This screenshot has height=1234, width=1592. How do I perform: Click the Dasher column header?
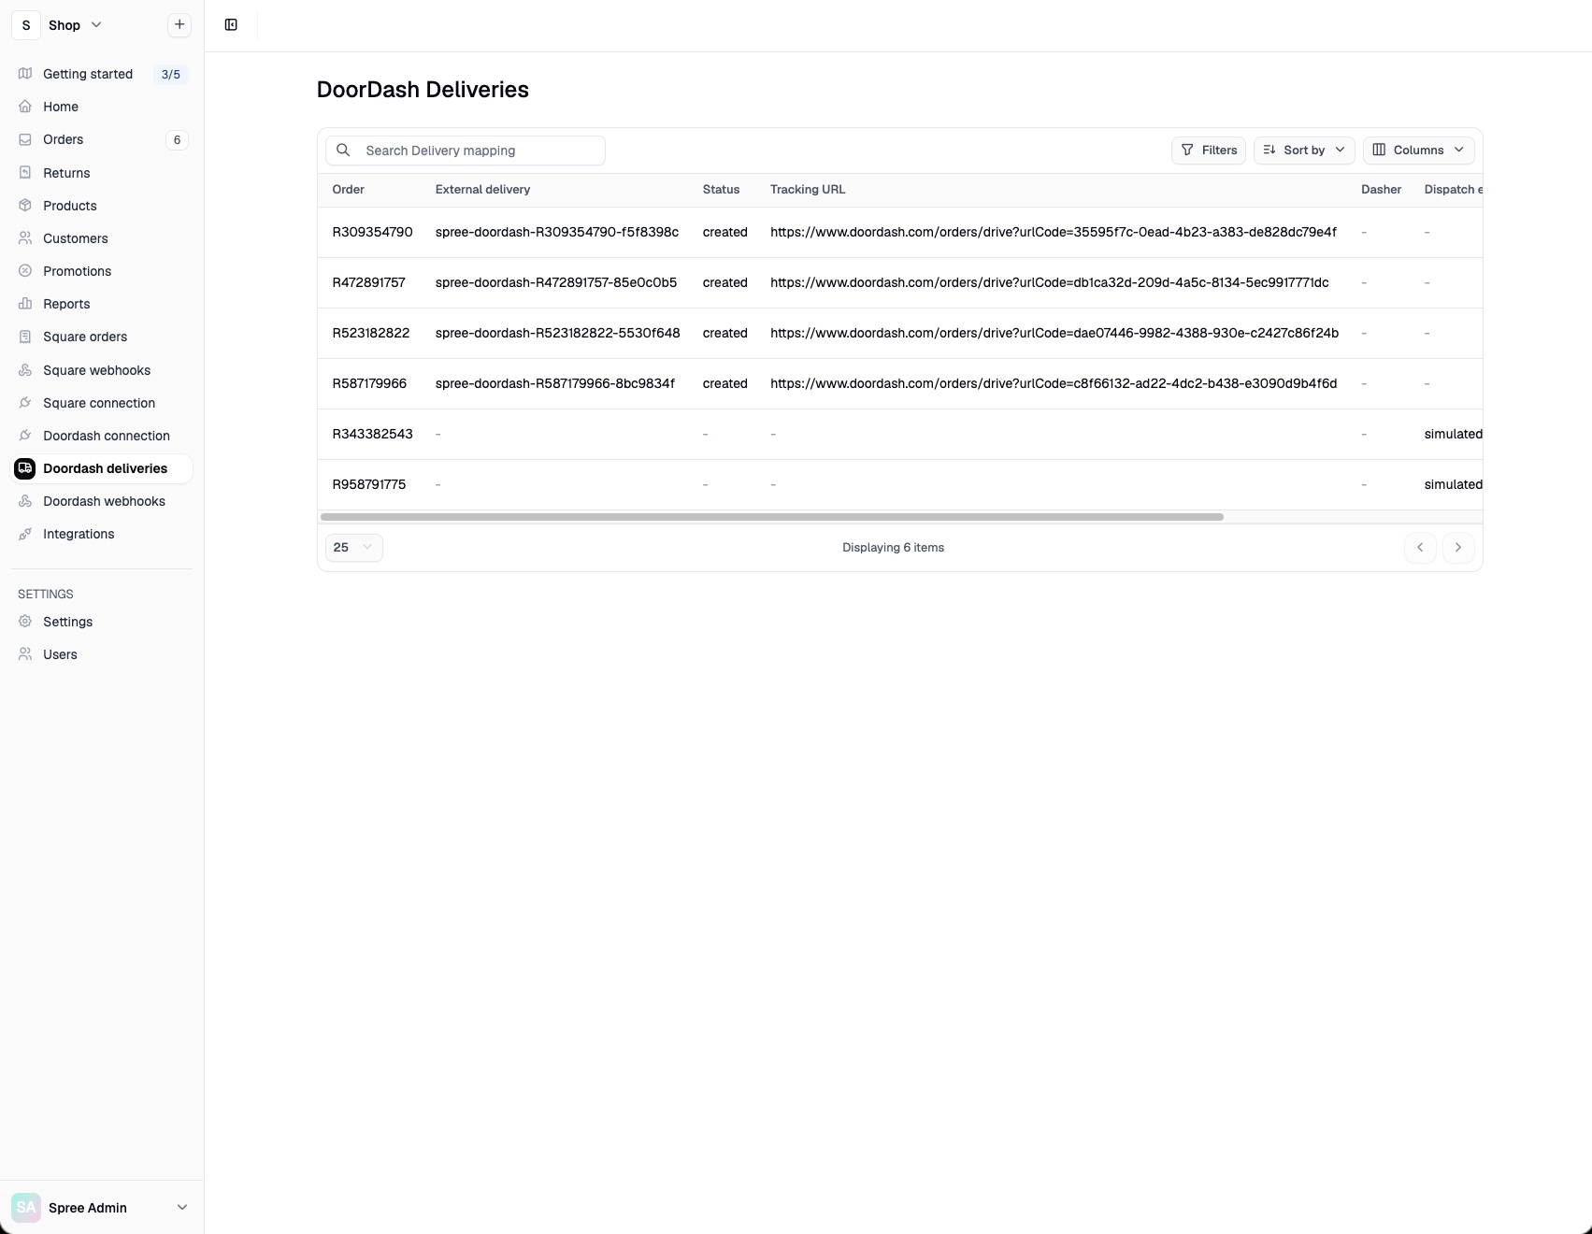1381,190
